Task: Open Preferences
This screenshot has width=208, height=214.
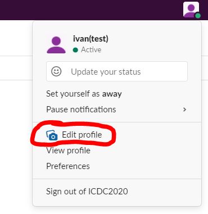Action: click(x=117, y=166)
